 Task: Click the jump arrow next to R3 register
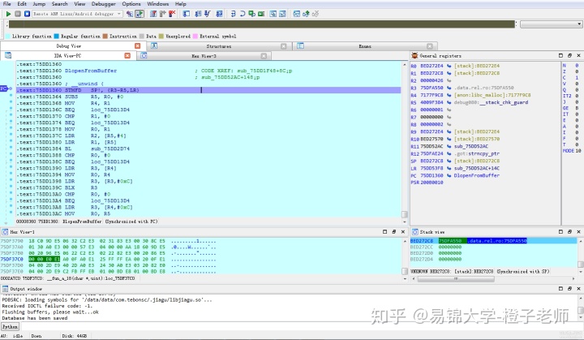coord(449,88)
